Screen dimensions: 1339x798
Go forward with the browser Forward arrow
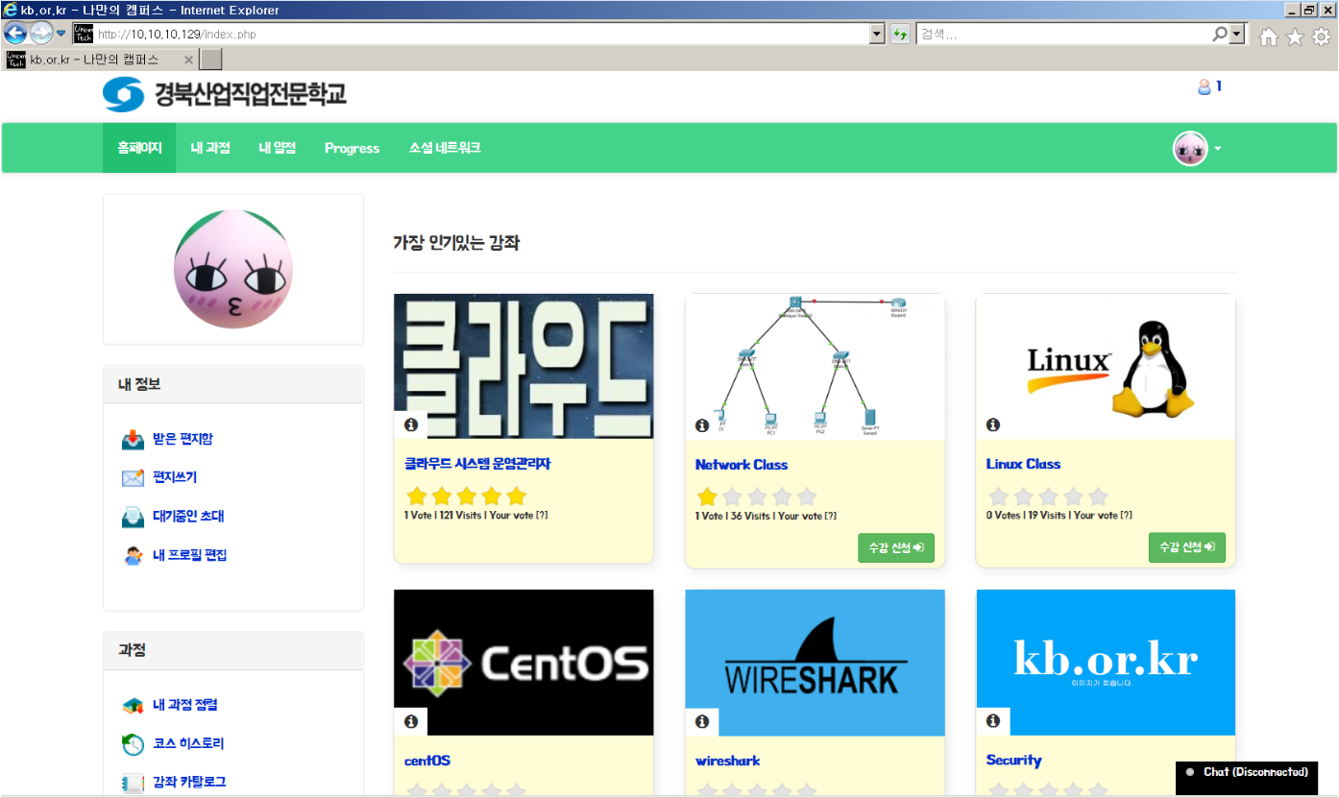pos(41,34)
